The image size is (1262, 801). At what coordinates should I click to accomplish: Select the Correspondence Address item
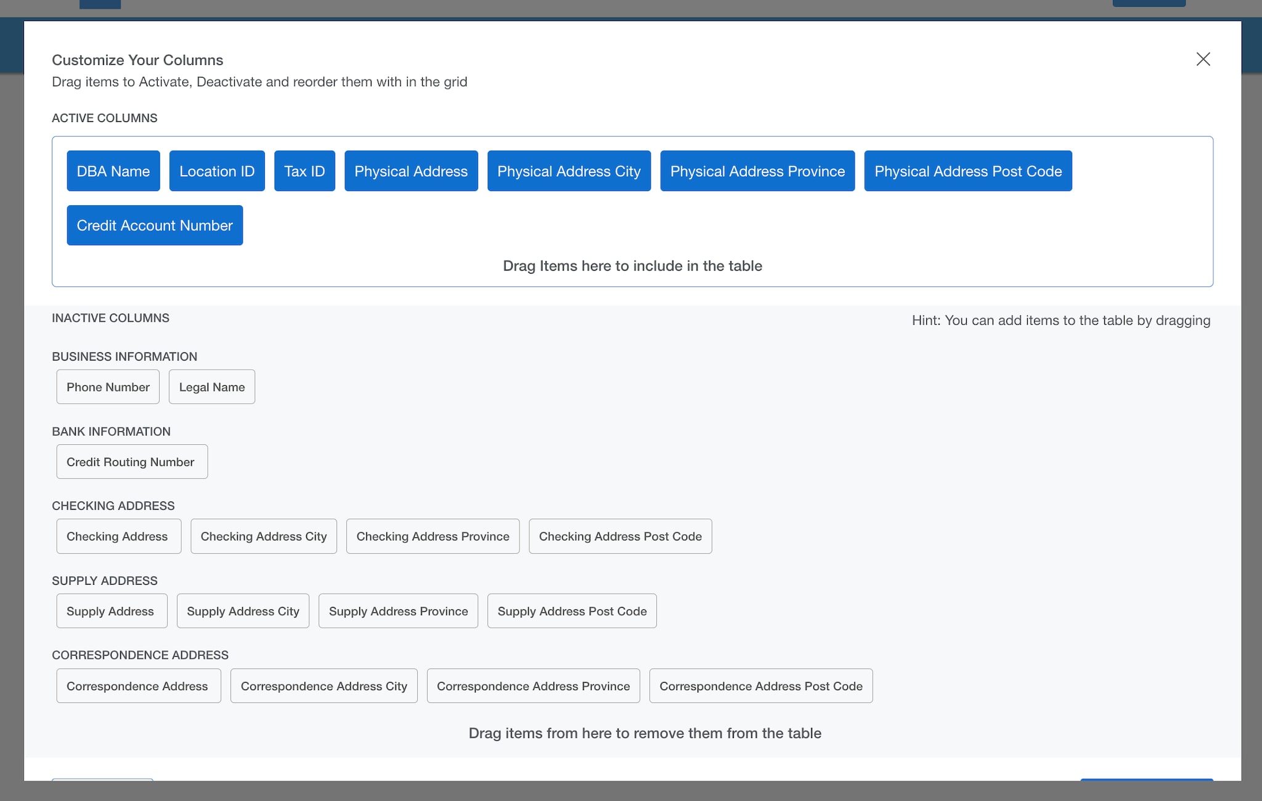click(x=138, y=686)
